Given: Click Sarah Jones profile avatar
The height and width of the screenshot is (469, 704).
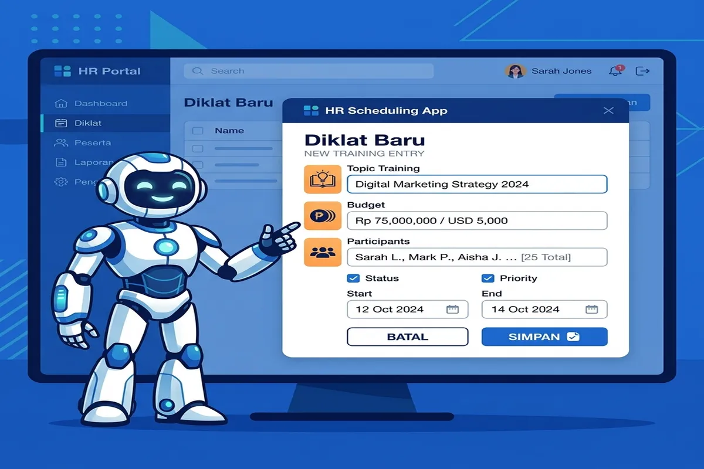Looking at the screenshot, I should pos(515,71).
